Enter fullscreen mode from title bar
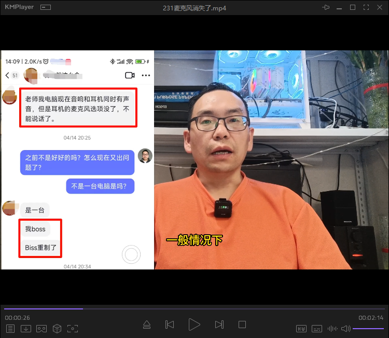 tap(366, 8)
